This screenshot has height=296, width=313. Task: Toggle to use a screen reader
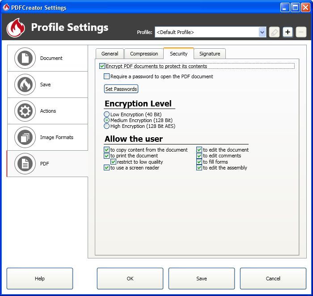coord(106,168)
